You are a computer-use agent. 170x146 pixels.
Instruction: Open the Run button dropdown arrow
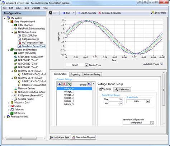(x=74, y=13)
